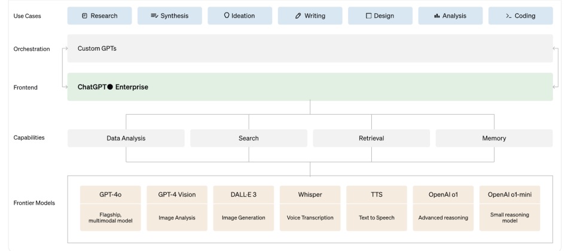Click the GPT-4o model title

tap(110, 195)
